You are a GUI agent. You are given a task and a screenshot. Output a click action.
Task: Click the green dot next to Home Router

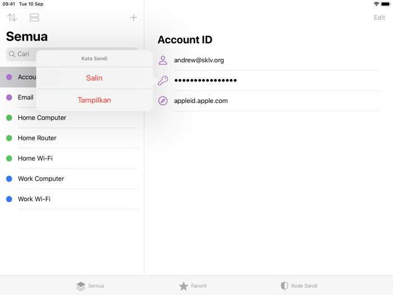[9, 138]
